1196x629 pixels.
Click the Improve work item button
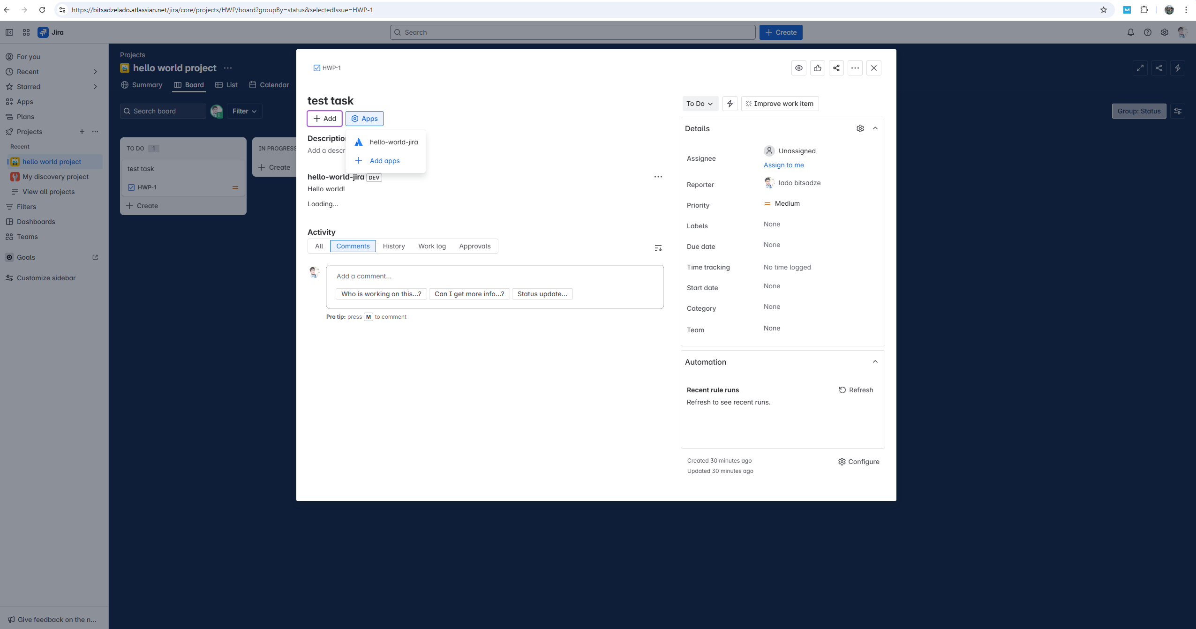click(780, 104)
